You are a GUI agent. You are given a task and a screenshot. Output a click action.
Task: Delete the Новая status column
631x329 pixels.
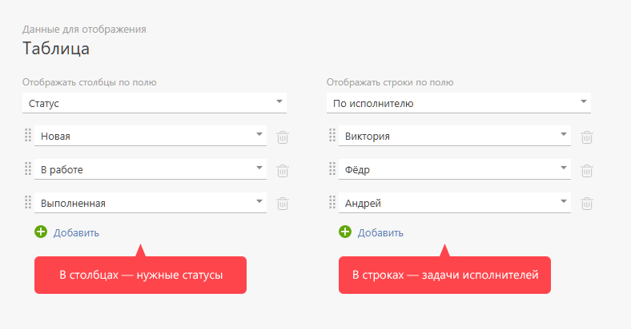point(283,137)
